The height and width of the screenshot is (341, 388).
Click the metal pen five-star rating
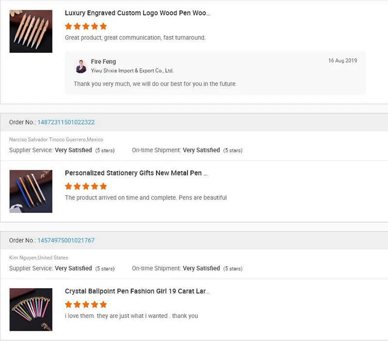86,186
